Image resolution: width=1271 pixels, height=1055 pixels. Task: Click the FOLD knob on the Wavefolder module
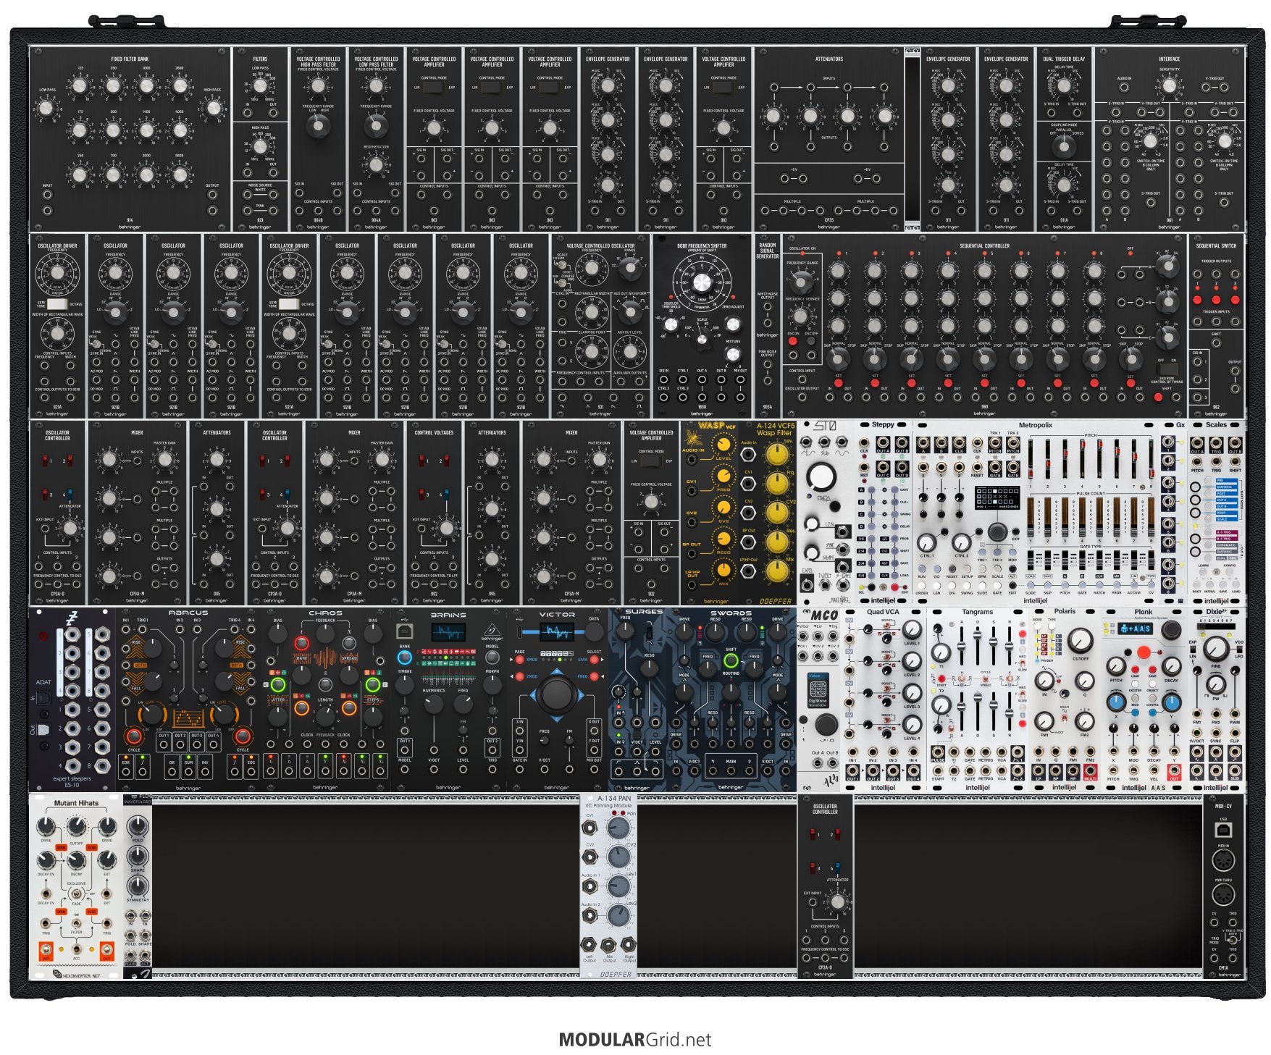click(x=138, y=825)
